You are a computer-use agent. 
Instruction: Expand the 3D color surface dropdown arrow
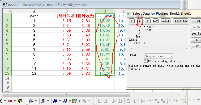[60, 101]
